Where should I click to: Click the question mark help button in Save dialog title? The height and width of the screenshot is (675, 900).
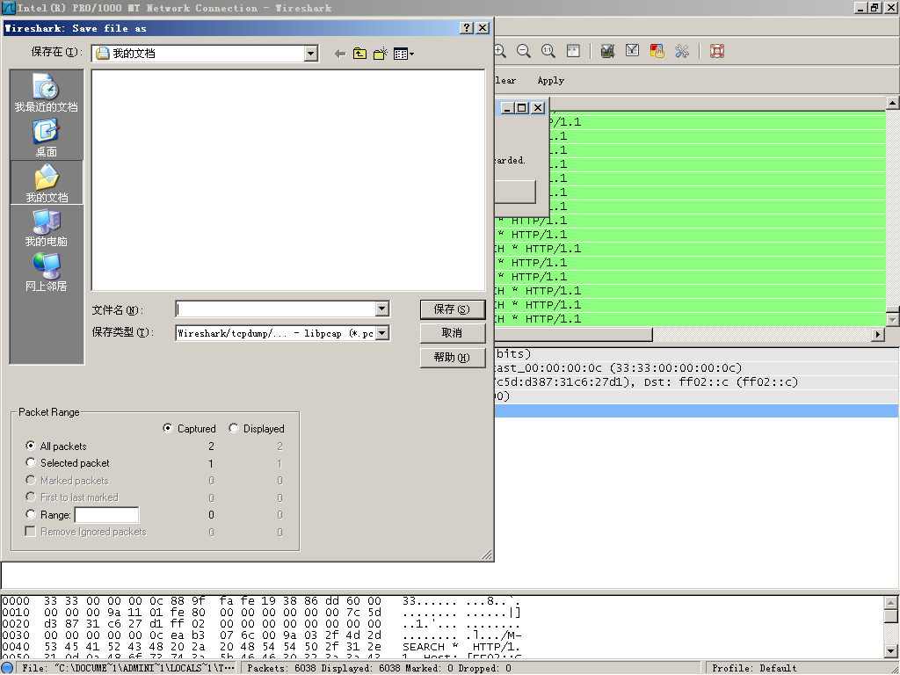point(468,28)
